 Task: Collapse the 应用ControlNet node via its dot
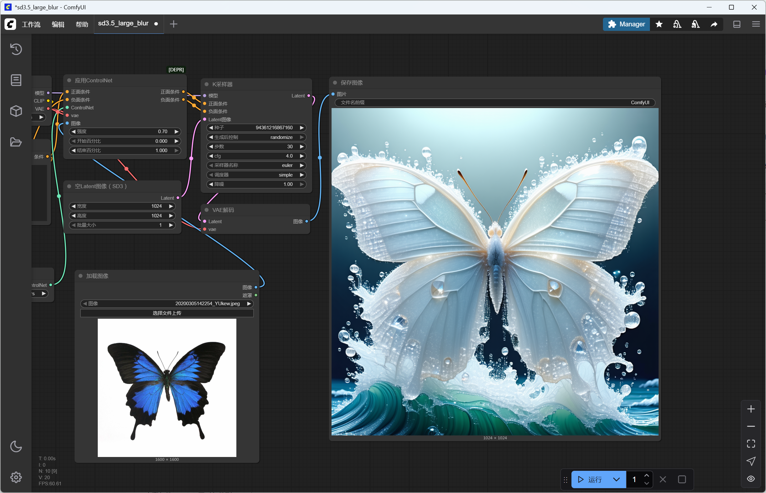point(69,80)
